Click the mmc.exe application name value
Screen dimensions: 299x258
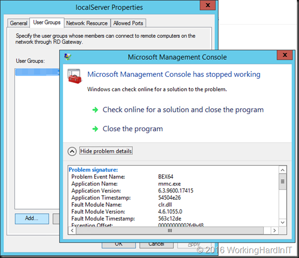[x=170, y=184]
